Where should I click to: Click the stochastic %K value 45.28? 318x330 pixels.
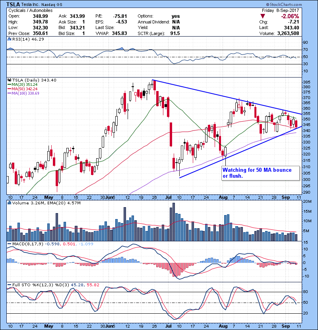point(77,285)
